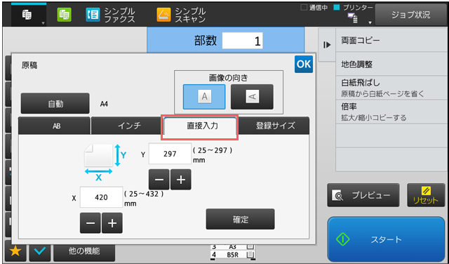Image resolution: width=449 pixels, height=264 pixels.
Task: Open the copy mode icon in top bar
Action: pyautogui.click(x=28, y=15)
